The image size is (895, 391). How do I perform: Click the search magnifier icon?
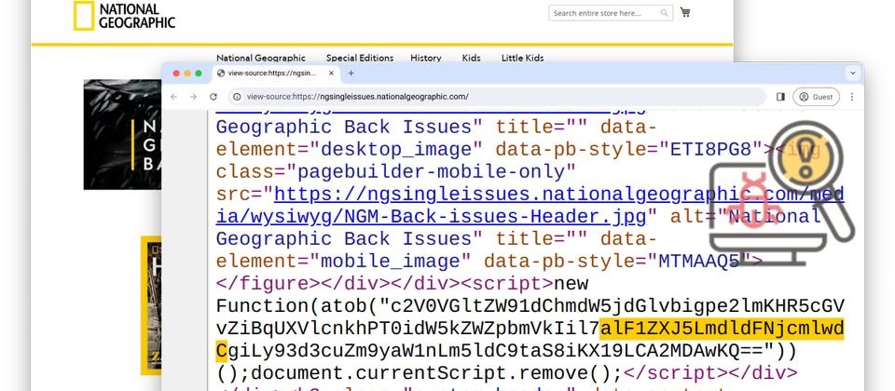664,12
